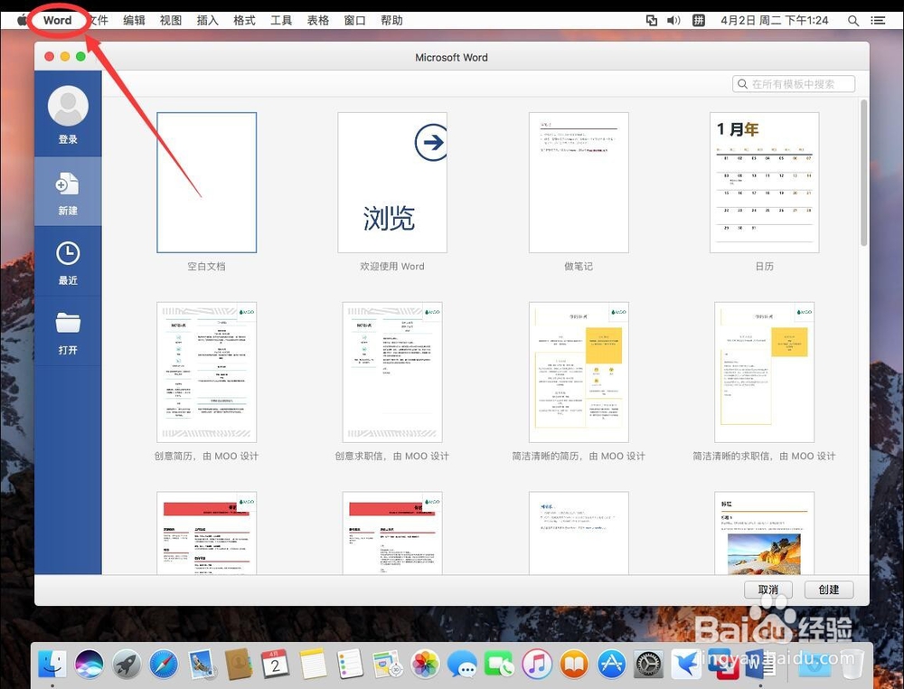904x689 pixels.
Task: Launch Siri from the Dock
Action: [x=89, y=665]
